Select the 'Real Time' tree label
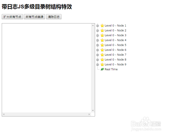171x135 pixels. (x=111, y=69)
